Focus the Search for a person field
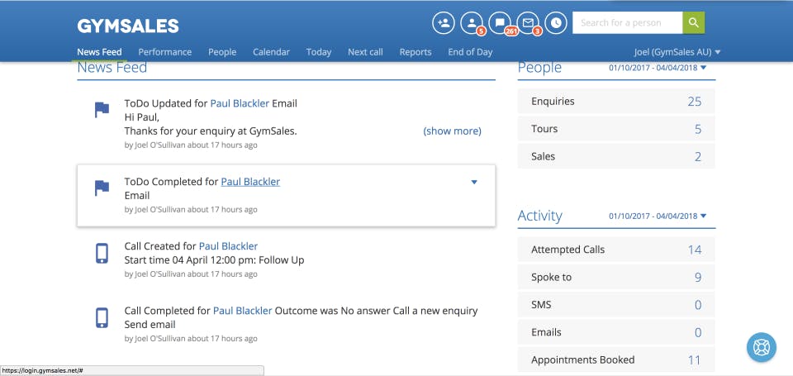The width and height of the screenshot is (793, 376). click(x=627, y=23)
